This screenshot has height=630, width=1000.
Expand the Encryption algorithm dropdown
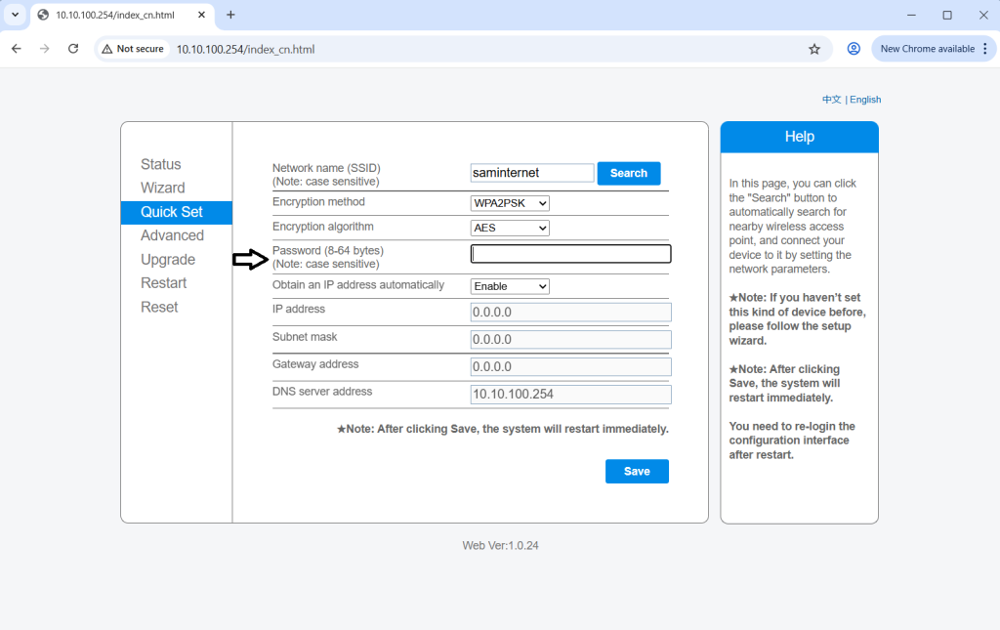(510, 228)
